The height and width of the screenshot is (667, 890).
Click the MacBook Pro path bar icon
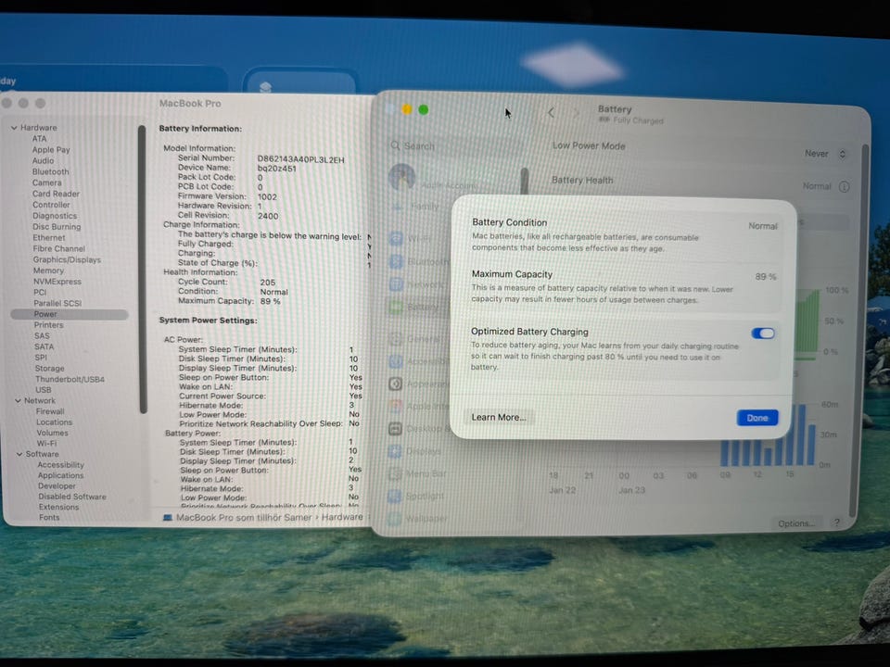coord(168,517)
